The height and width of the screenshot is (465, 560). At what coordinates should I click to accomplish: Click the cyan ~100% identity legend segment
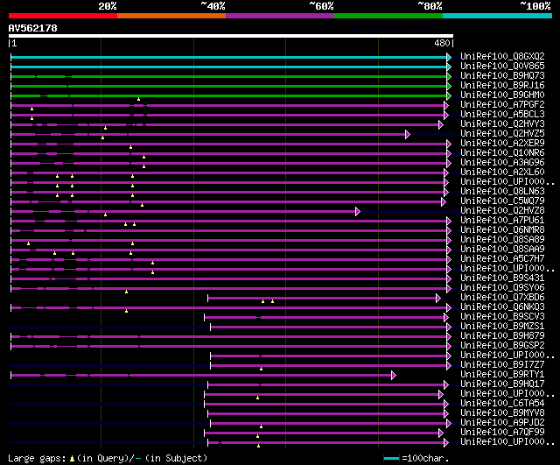click(x=497, y=16)
